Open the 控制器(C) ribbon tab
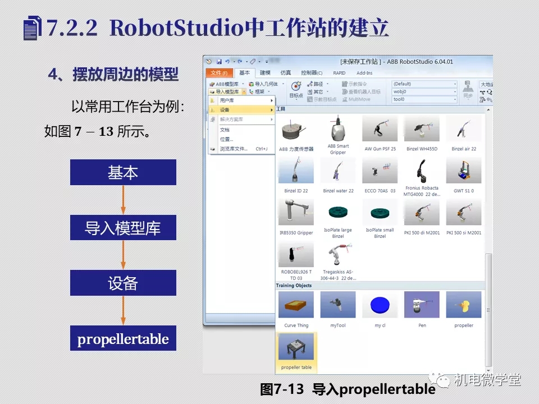Screen dimensions: 539x404 pyautogui.click(x=312, y=73)
